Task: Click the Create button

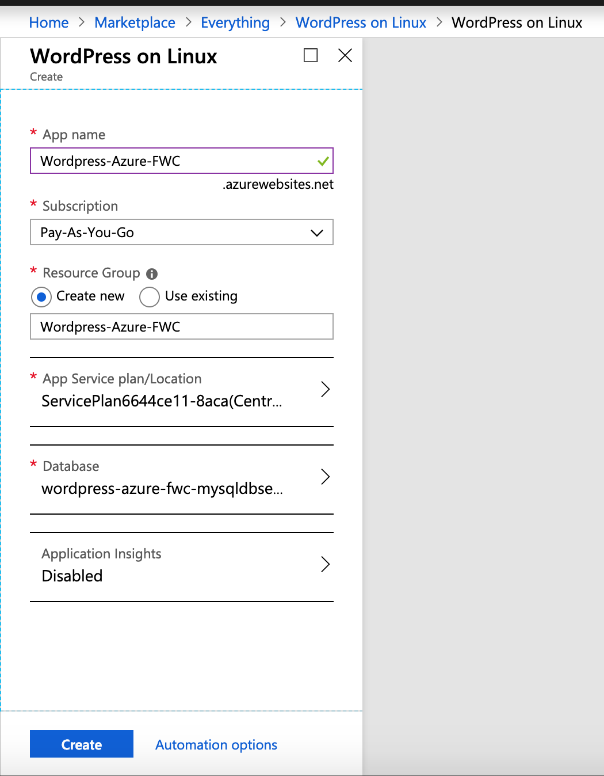Action: (x=82, y=744)
